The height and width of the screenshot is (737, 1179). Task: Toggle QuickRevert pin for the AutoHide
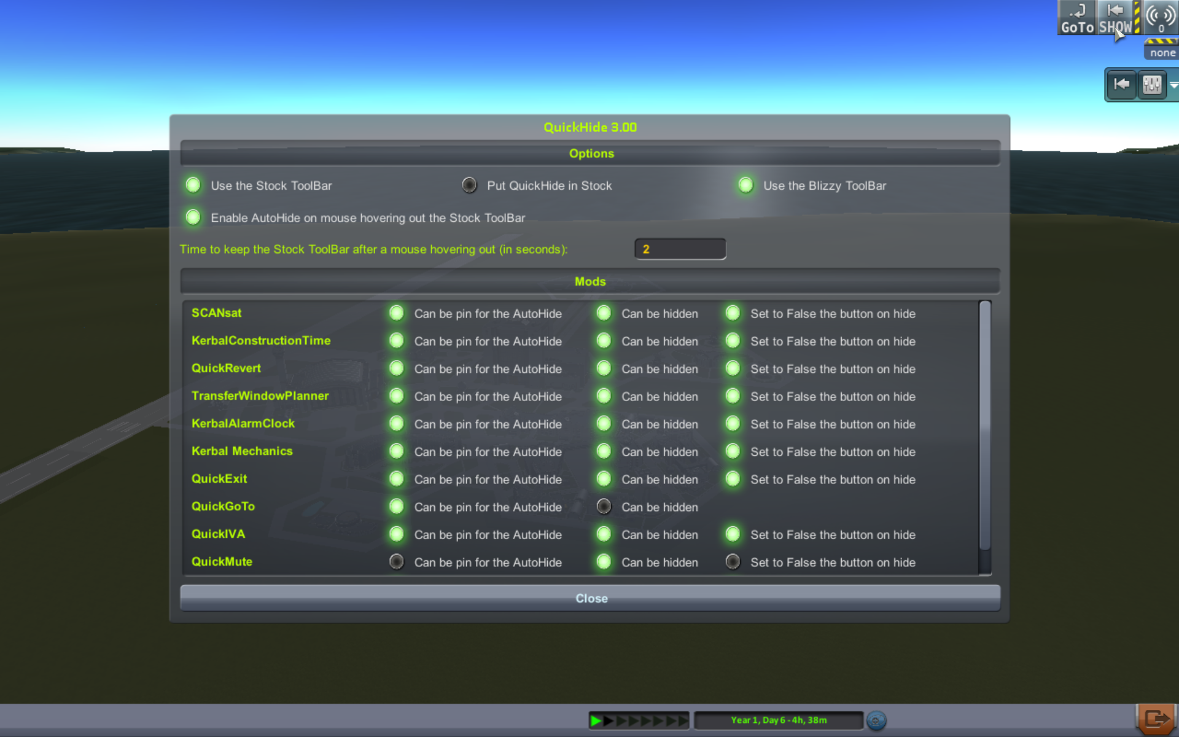tap(397, 368)
